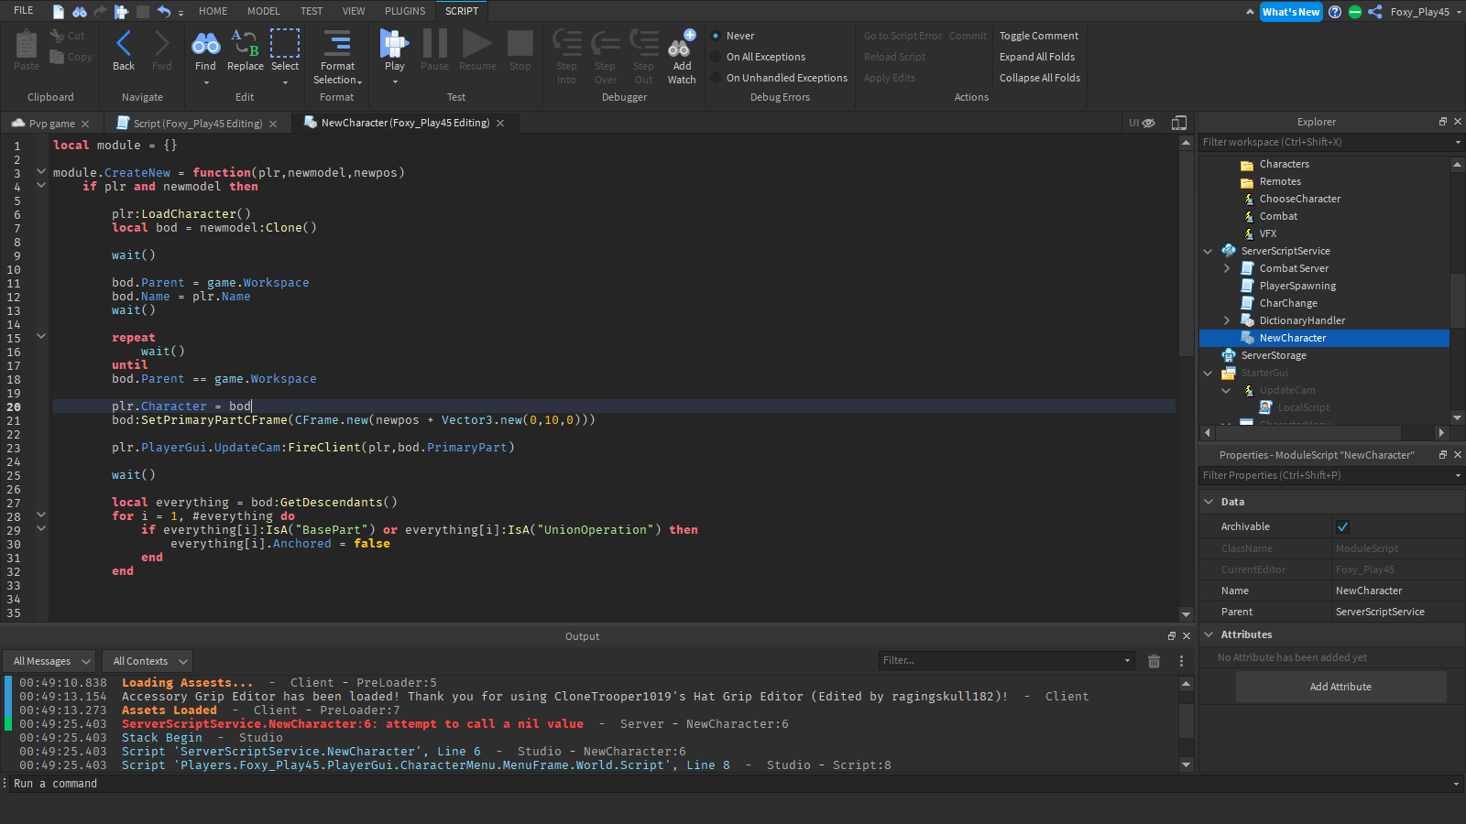Click Toggle Comment in Actions
The image size is (1466, 824).
1038,36
